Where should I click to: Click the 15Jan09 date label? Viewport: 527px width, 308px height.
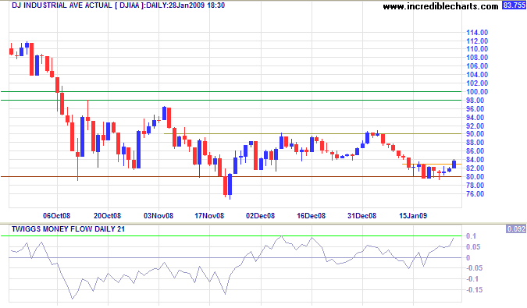point(413,216)
